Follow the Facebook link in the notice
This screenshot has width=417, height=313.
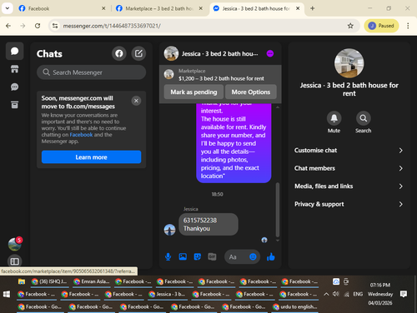click(x=81, y=135)
